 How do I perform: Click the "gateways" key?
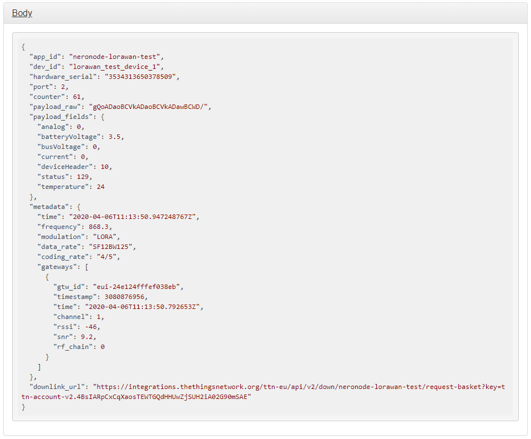57,267
